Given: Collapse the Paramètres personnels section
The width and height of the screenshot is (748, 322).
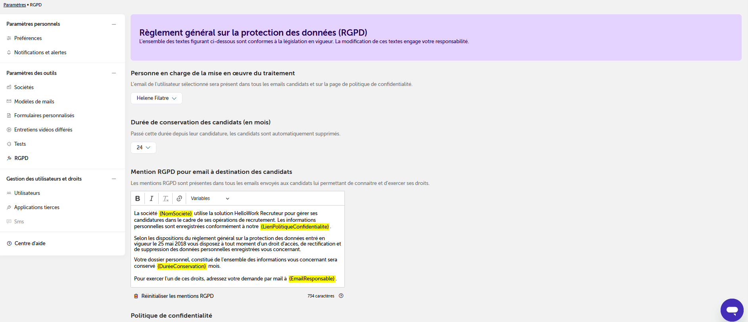Looking at the screenshot, I should (114, 24).
